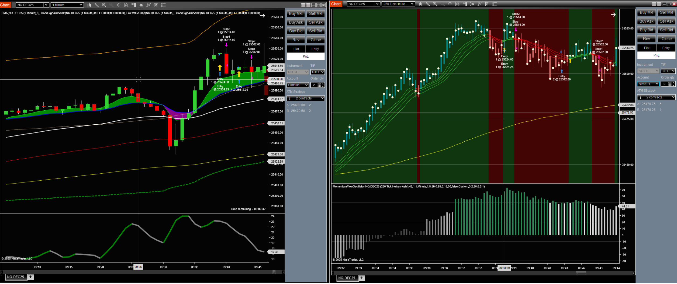This screenshot has height=284, width=677.
Task: Open Sim101 account dropdown in right panel
Action: point(648,84)
